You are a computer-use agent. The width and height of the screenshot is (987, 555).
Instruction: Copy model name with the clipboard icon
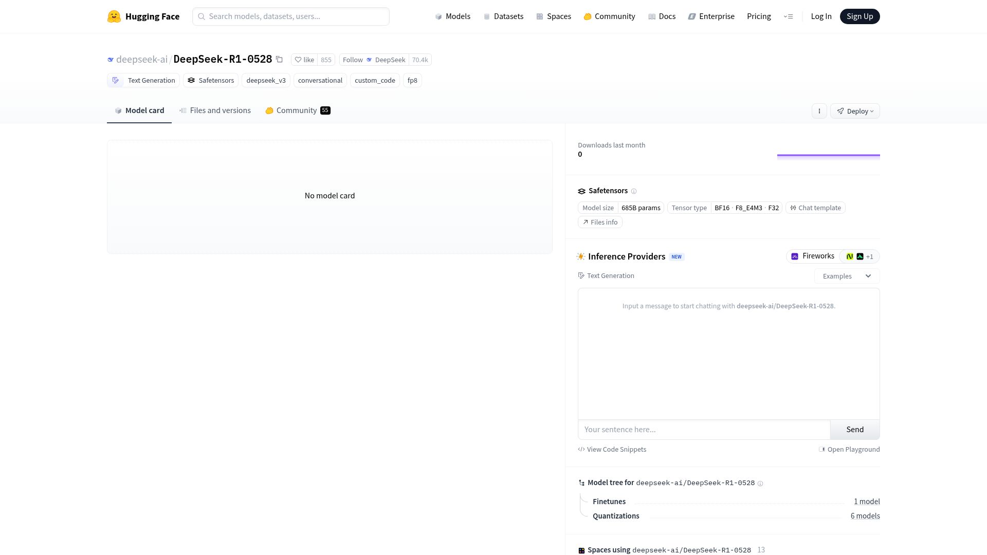pos(279,60)
